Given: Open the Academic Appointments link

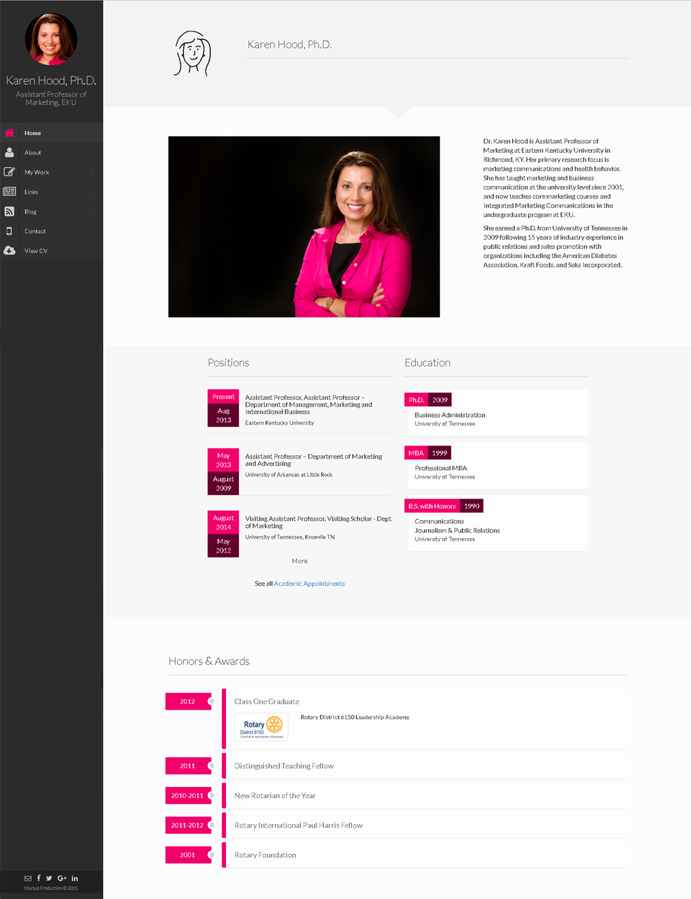Looking at the screenshot, I should point(309,584).
